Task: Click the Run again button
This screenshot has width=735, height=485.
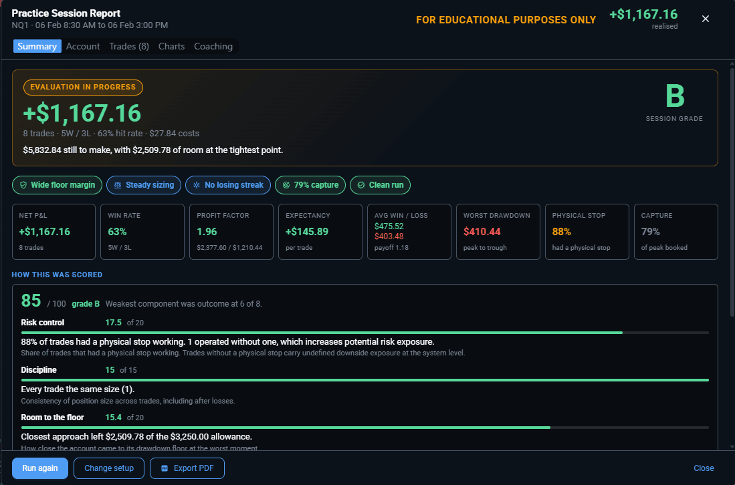Action: click(x=40, y=468)
